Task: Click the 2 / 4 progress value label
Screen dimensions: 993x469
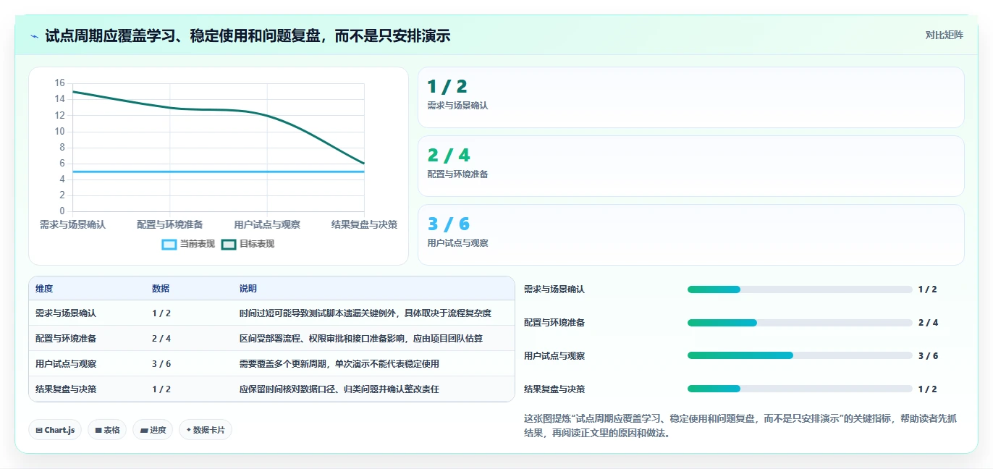Action: point(928,323)
